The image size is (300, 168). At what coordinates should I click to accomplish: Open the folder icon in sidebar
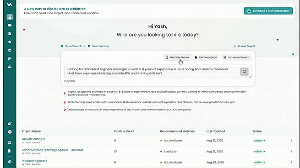click(10, 25)
